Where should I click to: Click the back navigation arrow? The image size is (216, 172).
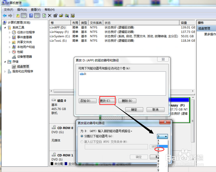pos(5,15)
